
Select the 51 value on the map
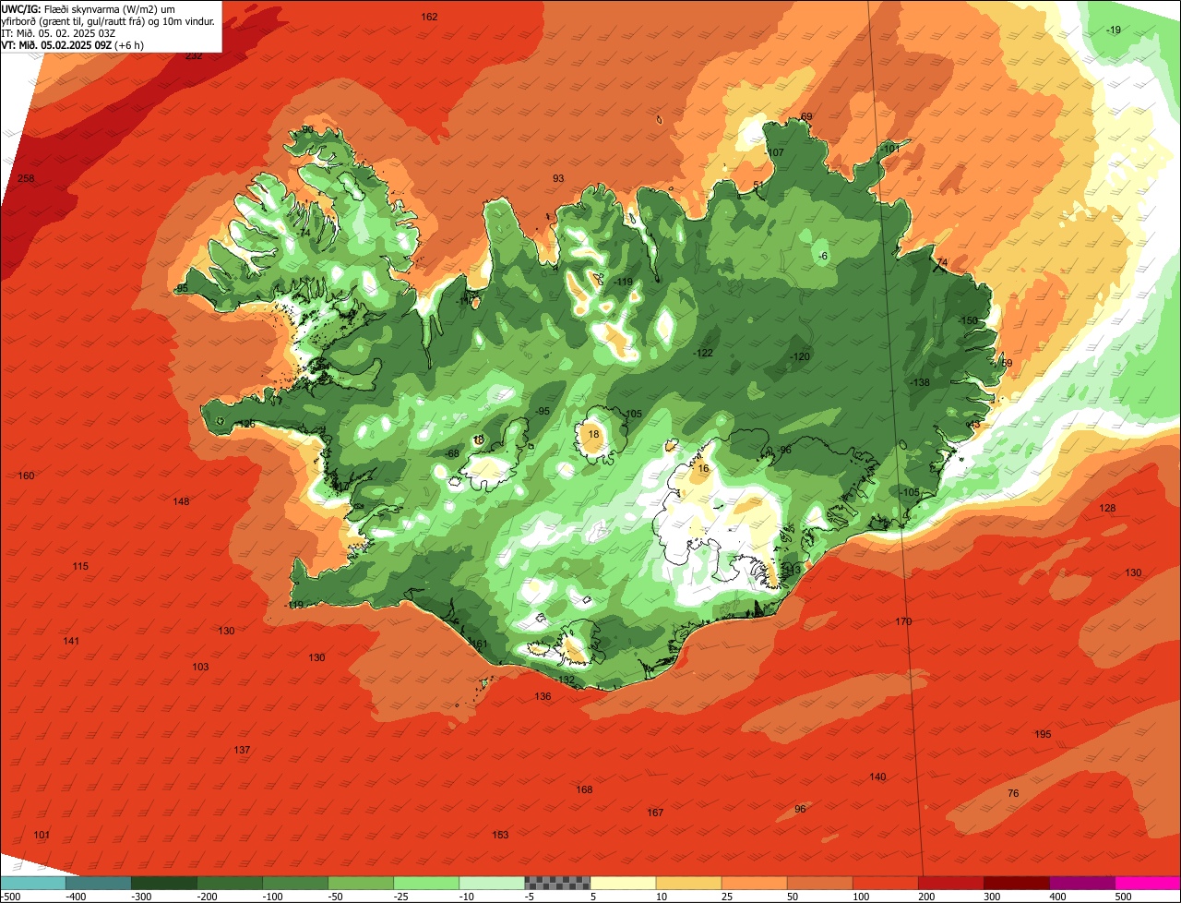[x=759, y=186]
